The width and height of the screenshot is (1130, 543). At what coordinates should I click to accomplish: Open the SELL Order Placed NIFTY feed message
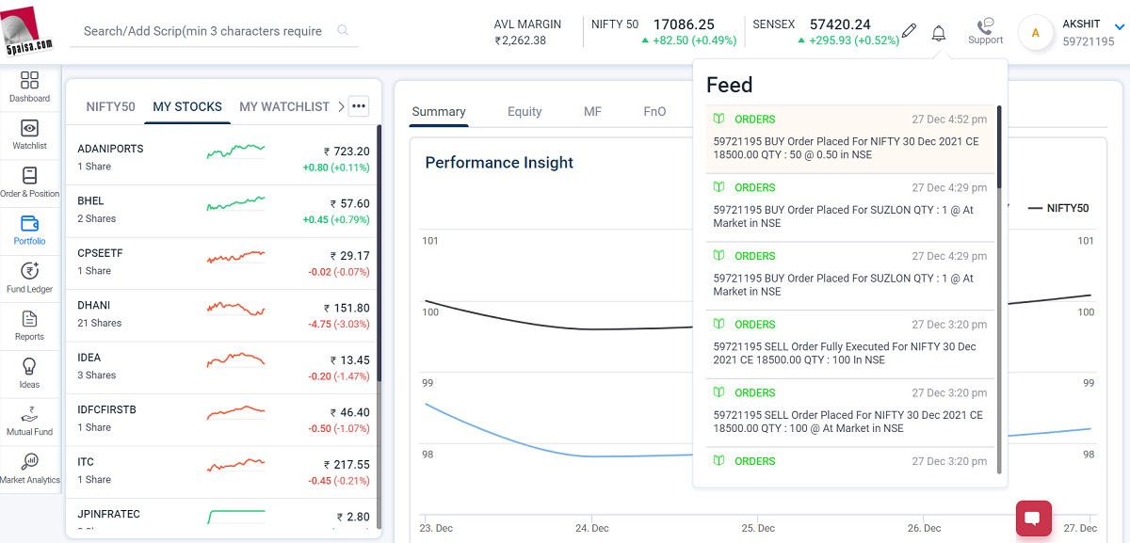pos(848,422)
